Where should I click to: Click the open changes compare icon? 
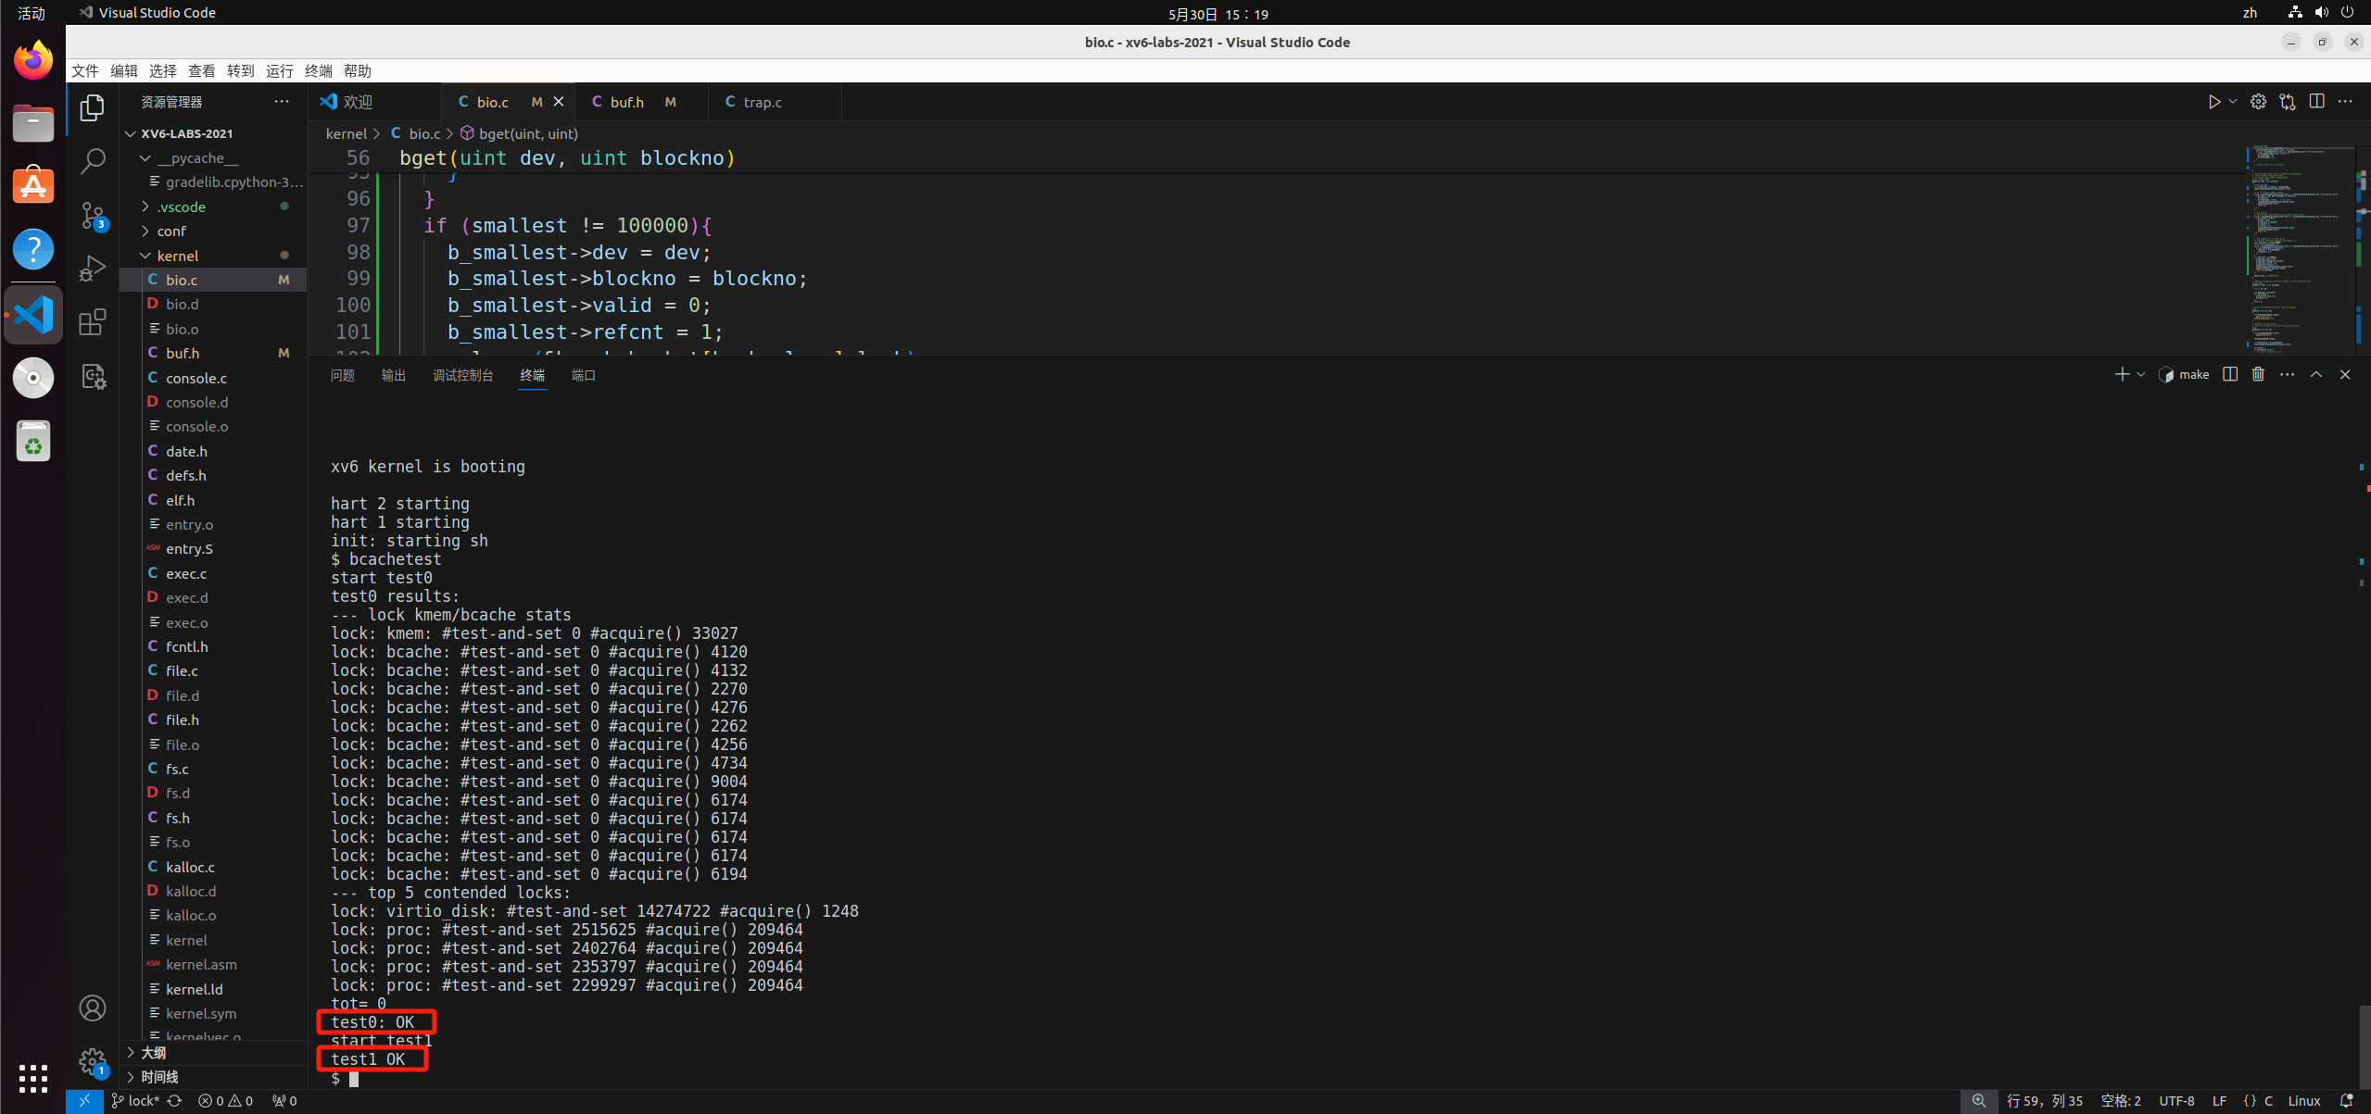pyautogui.click(x=2288, y=102)
